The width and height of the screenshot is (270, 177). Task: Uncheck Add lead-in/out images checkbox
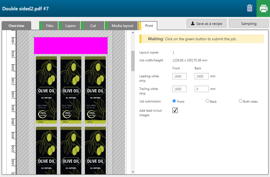tap(175, 110)
